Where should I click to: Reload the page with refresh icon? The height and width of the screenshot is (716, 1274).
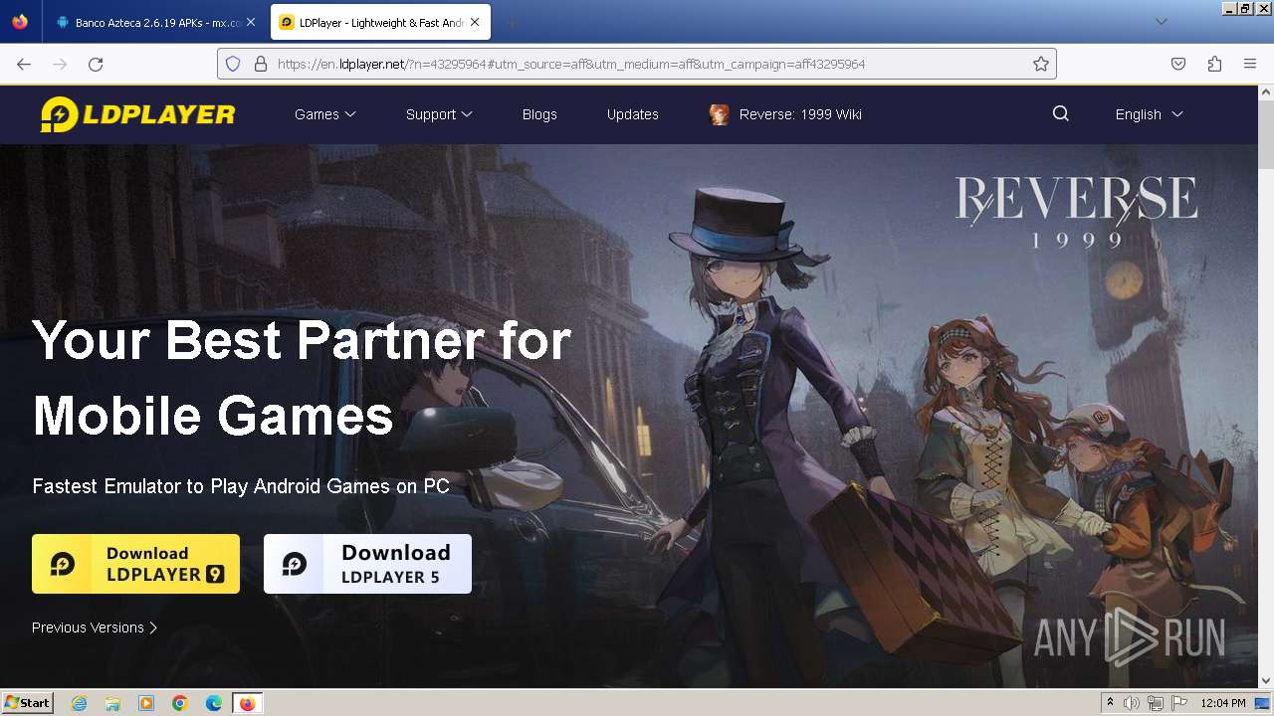(96, 64)
